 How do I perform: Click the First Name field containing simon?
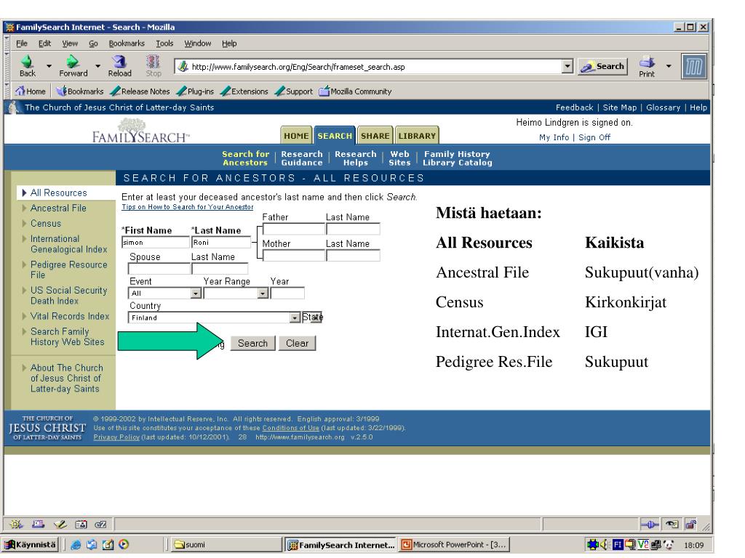[156, 243]
